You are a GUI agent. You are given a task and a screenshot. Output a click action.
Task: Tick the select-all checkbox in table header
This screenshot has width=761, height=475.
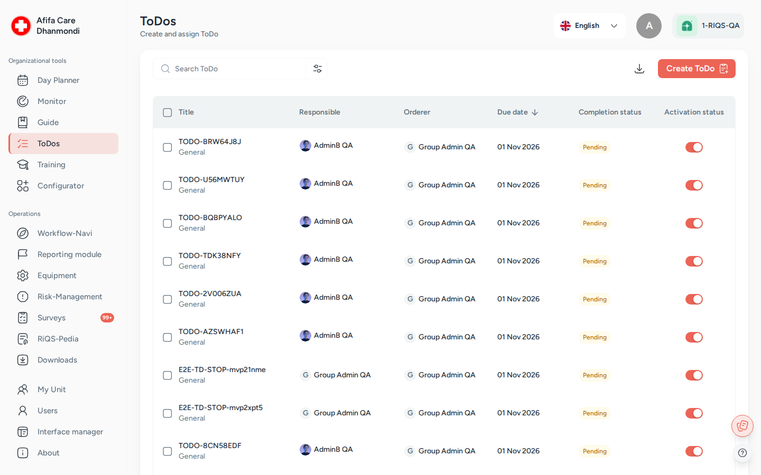point(168,112)
